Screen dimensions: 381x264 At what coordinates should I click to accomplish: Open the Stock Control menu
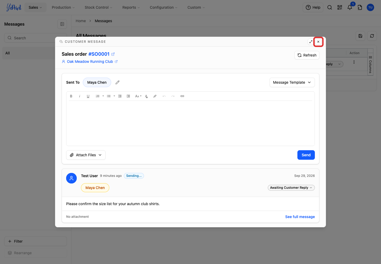[98, 7]
